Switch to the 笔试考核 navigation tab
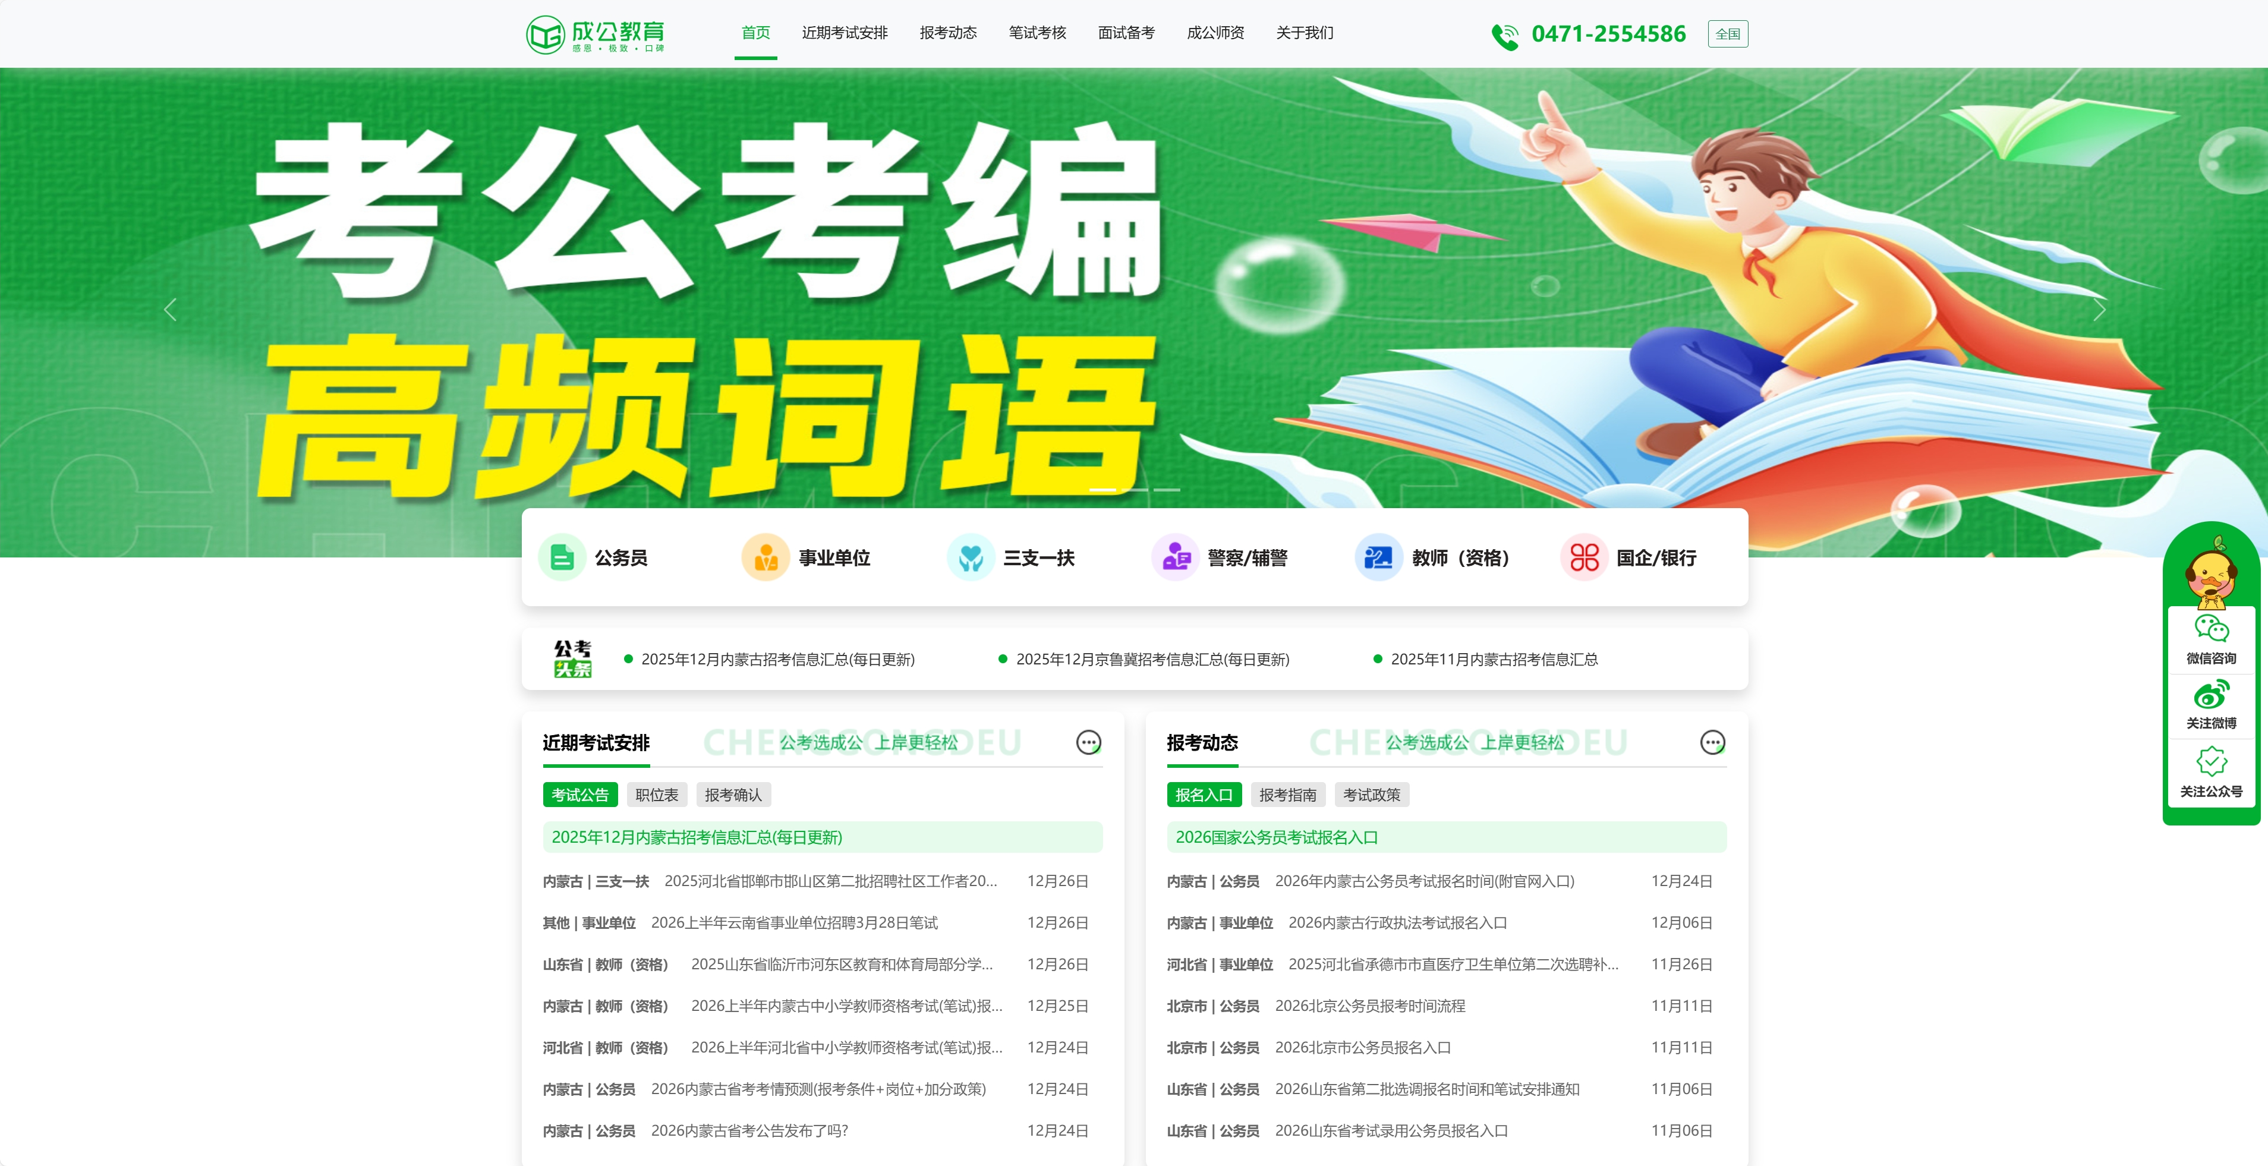Image resolution: width=2268 pixels, height=1166 pixels. (x=1037, y=33)
